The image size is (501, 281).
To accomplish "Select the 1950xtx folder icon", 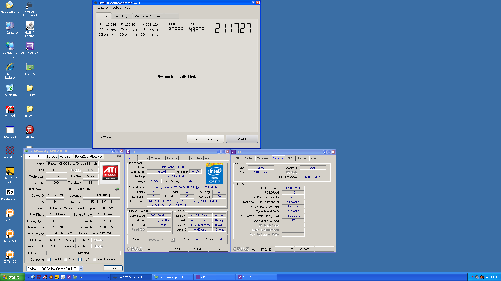I will (30, 90).
